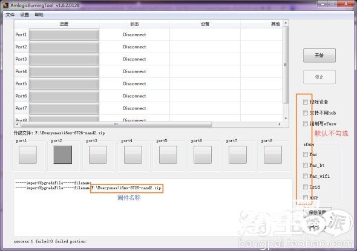Click the horizontal scrollbar right arrow

point(279,124)
